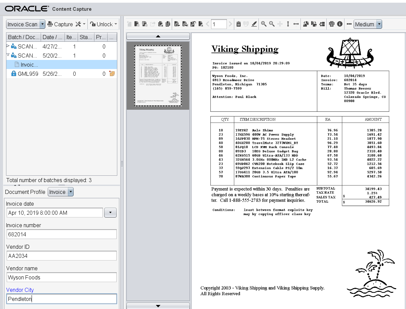Expand the SCAN batch dated 4/27

point(8,46)
